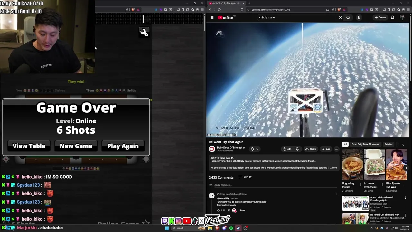Reply to QuackDilly's comment
Image resolution: width=412 pixels, height=232 pixels.
[242, 210]
